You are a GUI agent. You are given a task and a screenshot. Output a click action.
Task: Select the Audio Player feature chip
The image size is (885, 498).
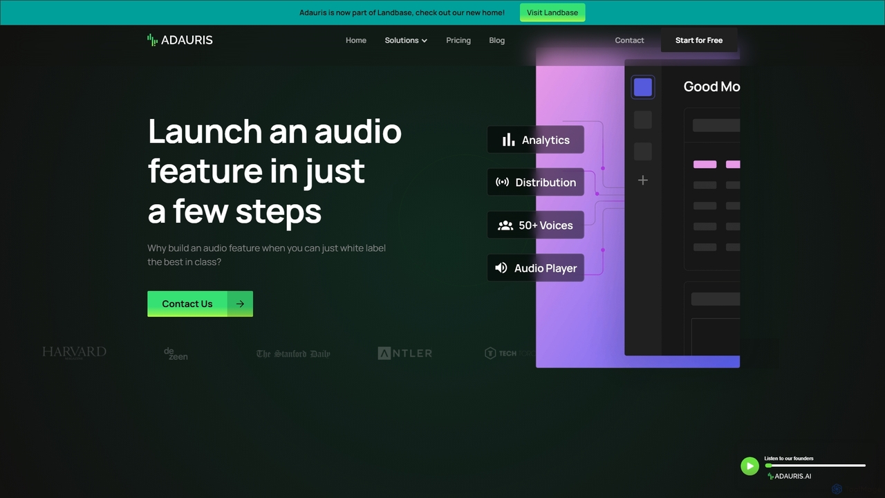[x=536, y=268]
